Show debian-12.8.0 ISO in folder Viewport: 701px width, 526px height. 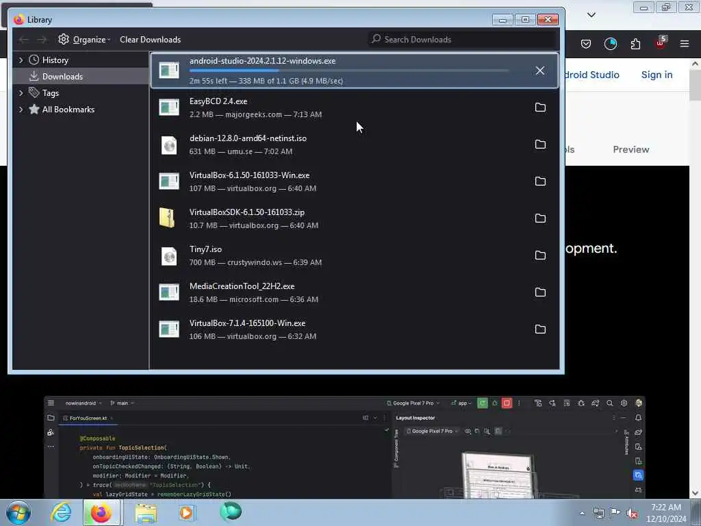coord(540,145)
